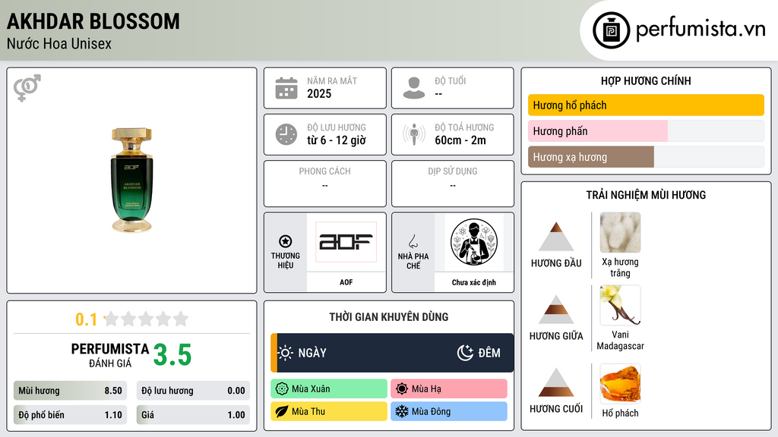Image resolution: width=778 pixels, height=437 pixels.
Task: Click the person icon beside Độ tuổi
Action: [x=414, y=88]
